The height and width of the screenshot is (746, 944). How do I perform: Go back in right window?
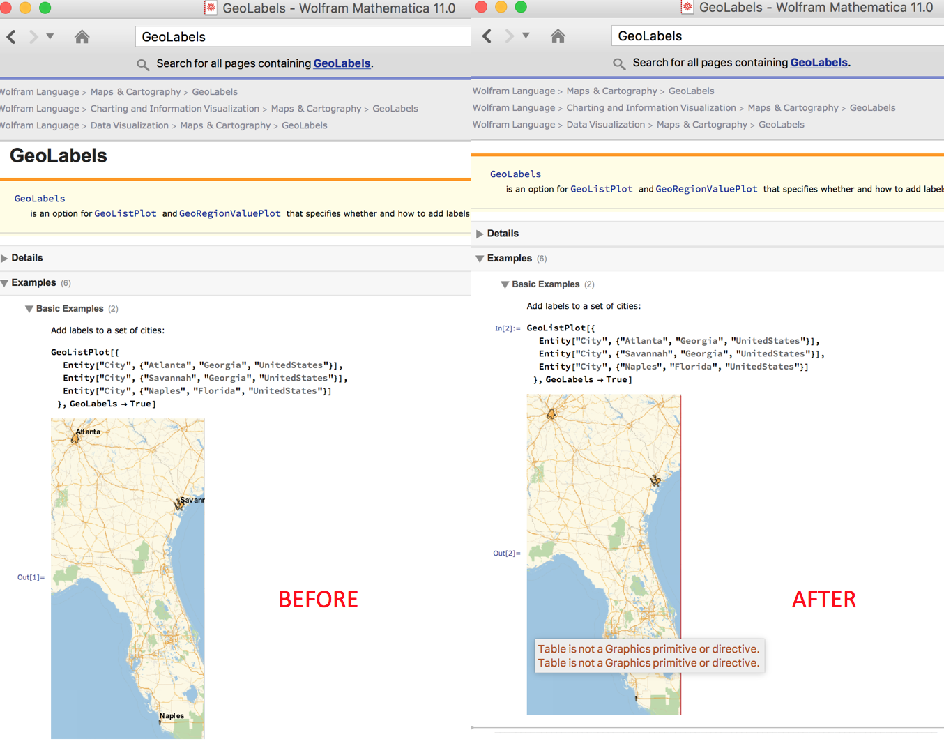(x=487, y=36)
